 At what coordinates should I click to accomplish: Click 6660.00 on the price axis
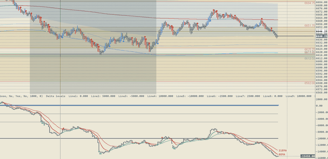(x=321, y=21)
